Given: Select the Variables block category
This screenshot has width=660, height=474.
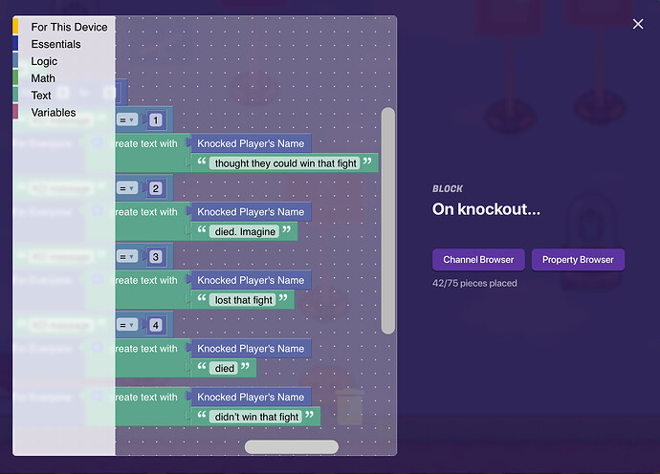Looking at the screenshot, I should coord(54,113).
